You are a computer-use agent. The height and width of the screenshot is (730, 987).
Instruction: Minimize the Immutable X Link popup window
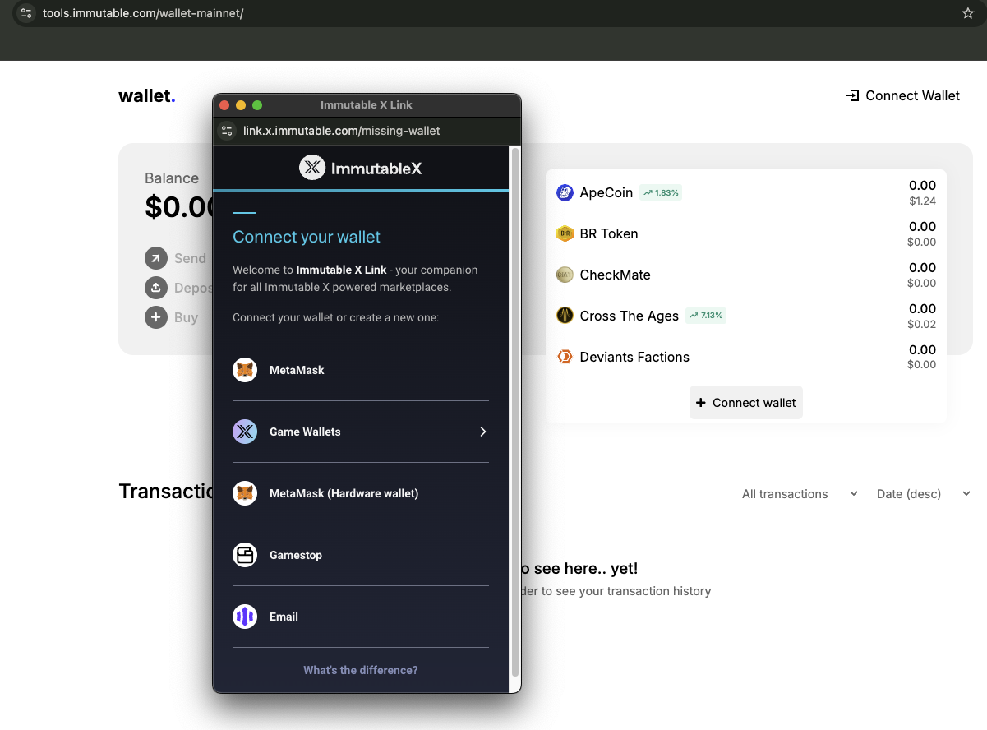coord(241,104)
